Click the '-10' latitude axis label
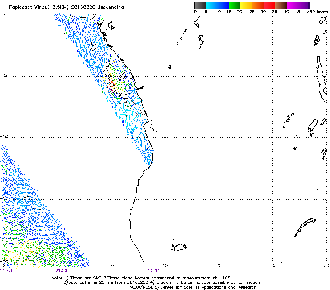The height and width of the screenshot is (290, 330). [x=4, y=136]
